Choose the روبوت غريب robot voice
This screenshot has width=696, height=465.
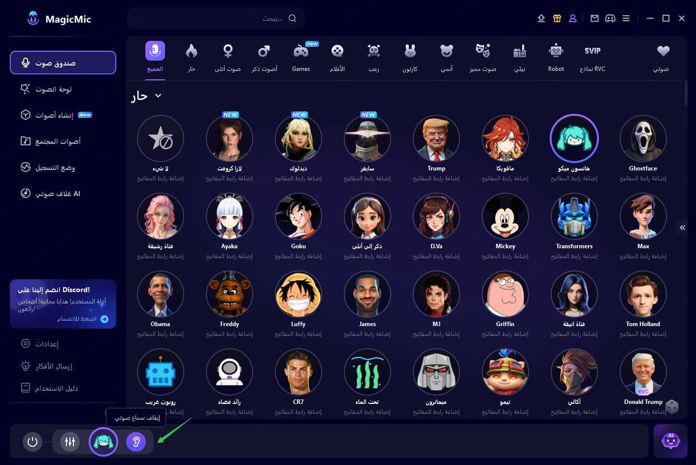click(161, 372)
